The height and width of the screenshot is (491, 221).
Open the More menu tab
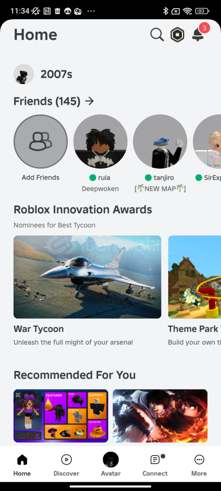coord(199,465)
